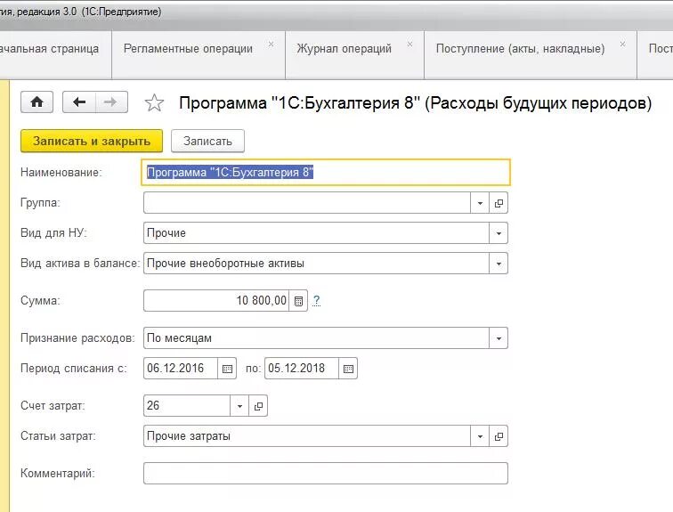
Task: Click into the Группа input field
Action: [x=307, y=203]
